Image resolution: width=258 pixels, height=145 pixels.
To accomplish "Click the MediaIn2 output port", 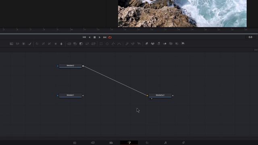I will pyautogui.click(x=83, y=66).
